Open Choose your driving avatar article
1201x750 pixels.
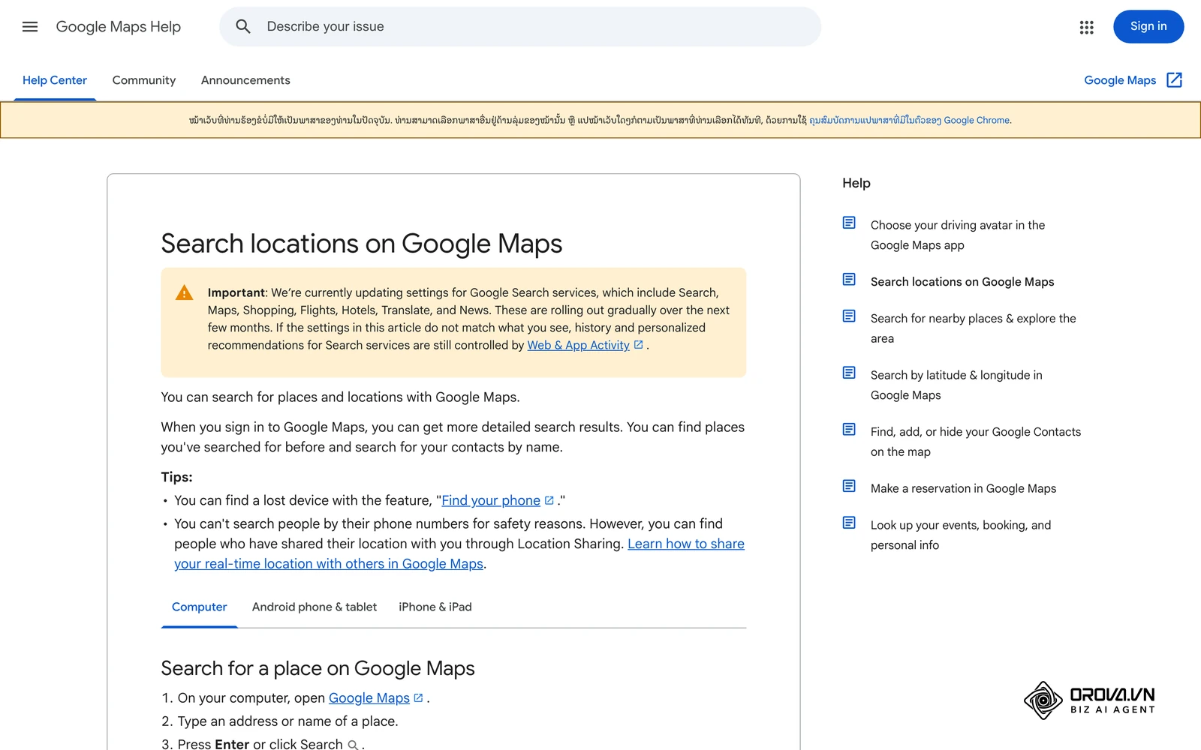[x=958, y=235]
